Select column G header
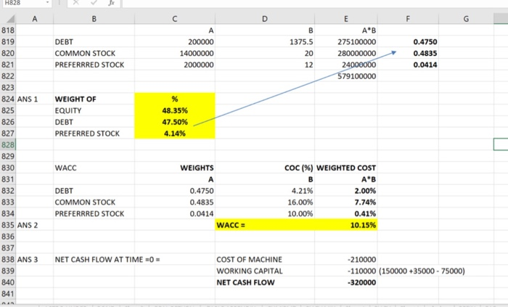The height and width of the screenshot is (307, 508). tap(466, 19)
